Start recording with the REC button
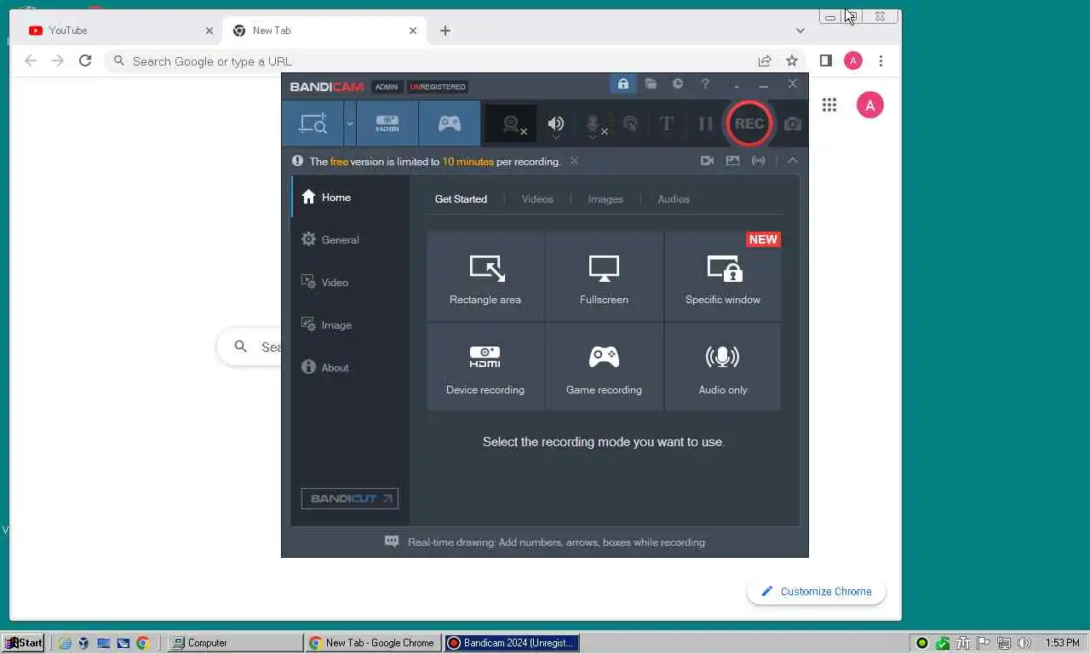1090x654 pixels. (x=749, y=123)
